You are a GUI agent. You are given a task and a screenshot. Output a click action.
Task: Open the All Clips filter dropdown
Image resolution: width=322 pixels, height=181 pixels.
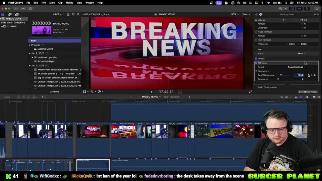point(58,14)
